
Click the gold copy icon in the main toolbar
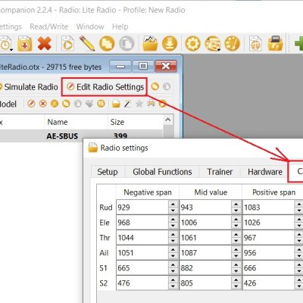coord(107,43)
